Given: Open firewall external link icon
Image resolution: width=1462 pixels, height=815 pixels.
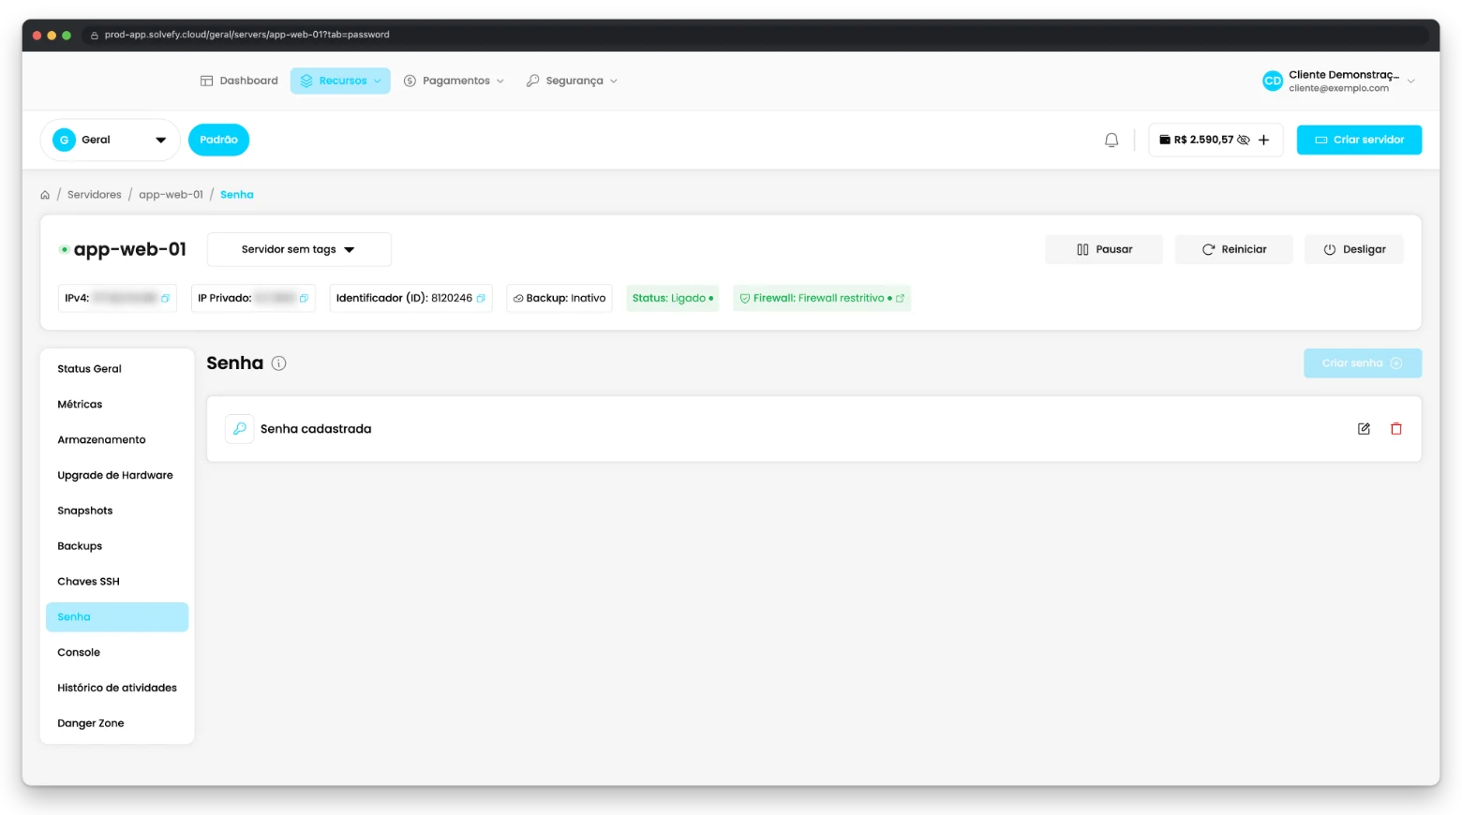Looking at the screenshot, I should (x=900, y=298).
